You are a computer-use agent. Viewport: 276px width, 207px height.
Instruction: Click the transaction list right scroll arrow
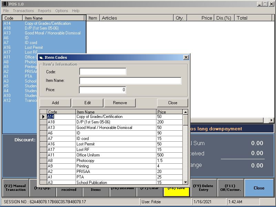click(271, 120)
